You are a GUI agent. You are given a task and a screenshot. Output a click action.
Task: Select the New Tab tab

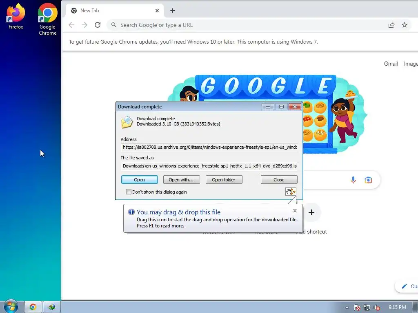[x=115, y=11]
